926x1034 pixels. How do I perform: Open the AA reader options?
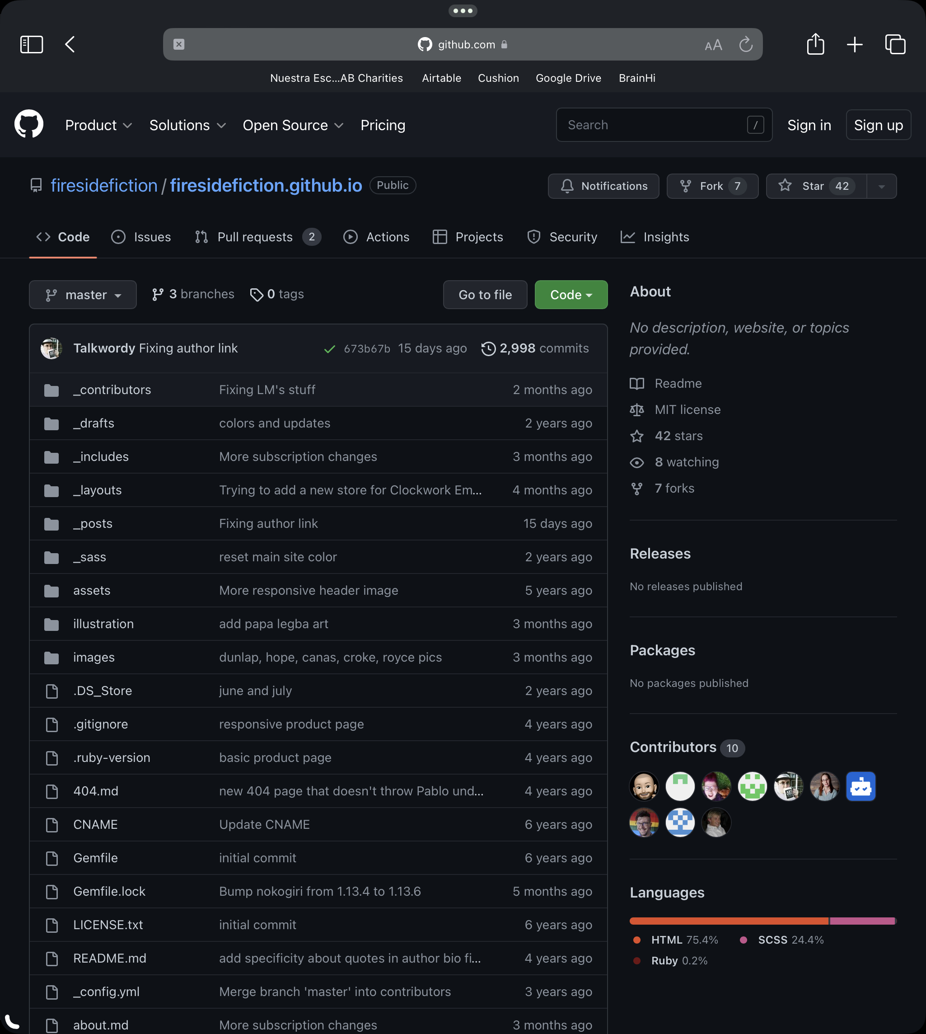click(713, 45)
